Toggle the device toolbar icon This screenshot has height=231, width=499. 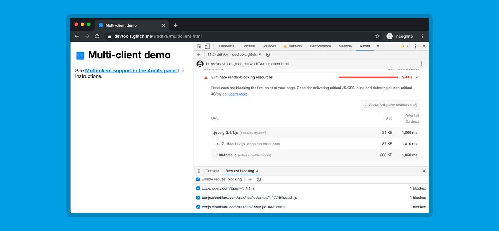tap(207, 46)
